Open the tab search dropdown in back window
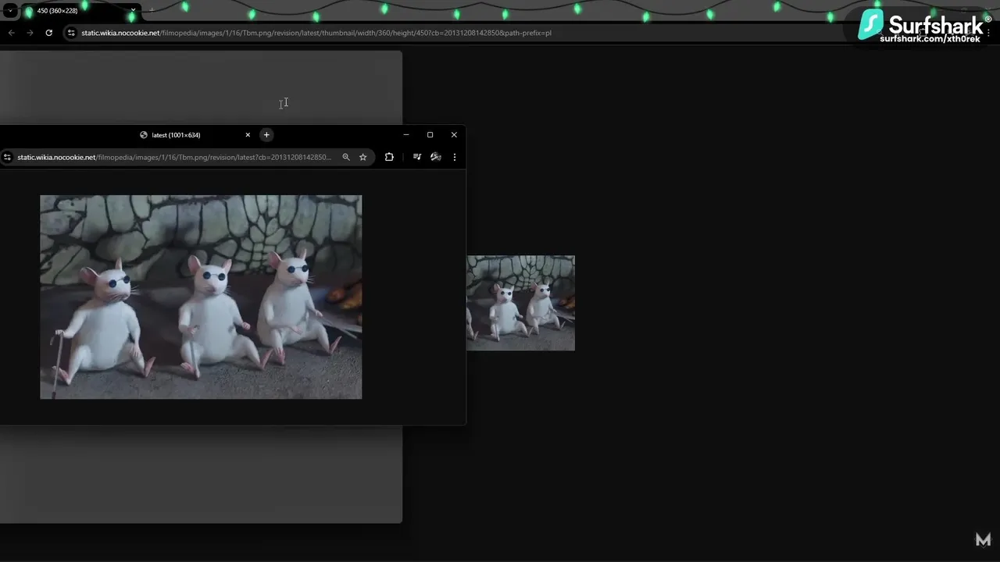Screen dimensions: 1000x562 point(10,11)
